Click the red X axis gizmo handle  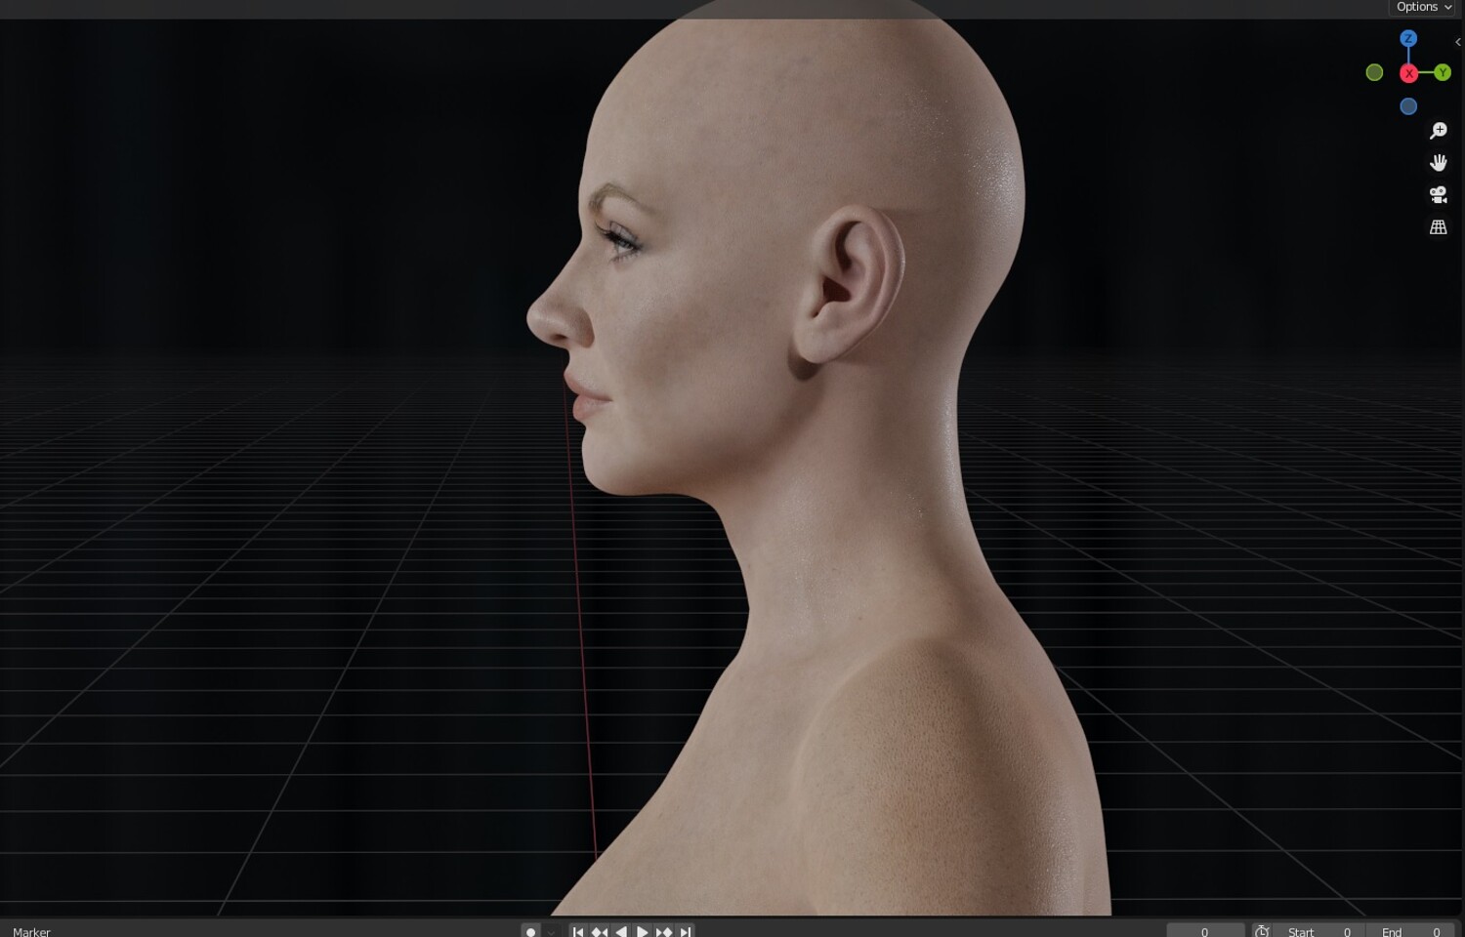[x=1408, y=73]
